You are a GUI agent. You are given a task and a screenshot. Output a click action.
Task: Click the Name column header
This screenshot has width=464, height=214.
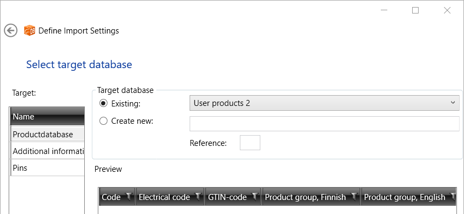coord(48,116)
